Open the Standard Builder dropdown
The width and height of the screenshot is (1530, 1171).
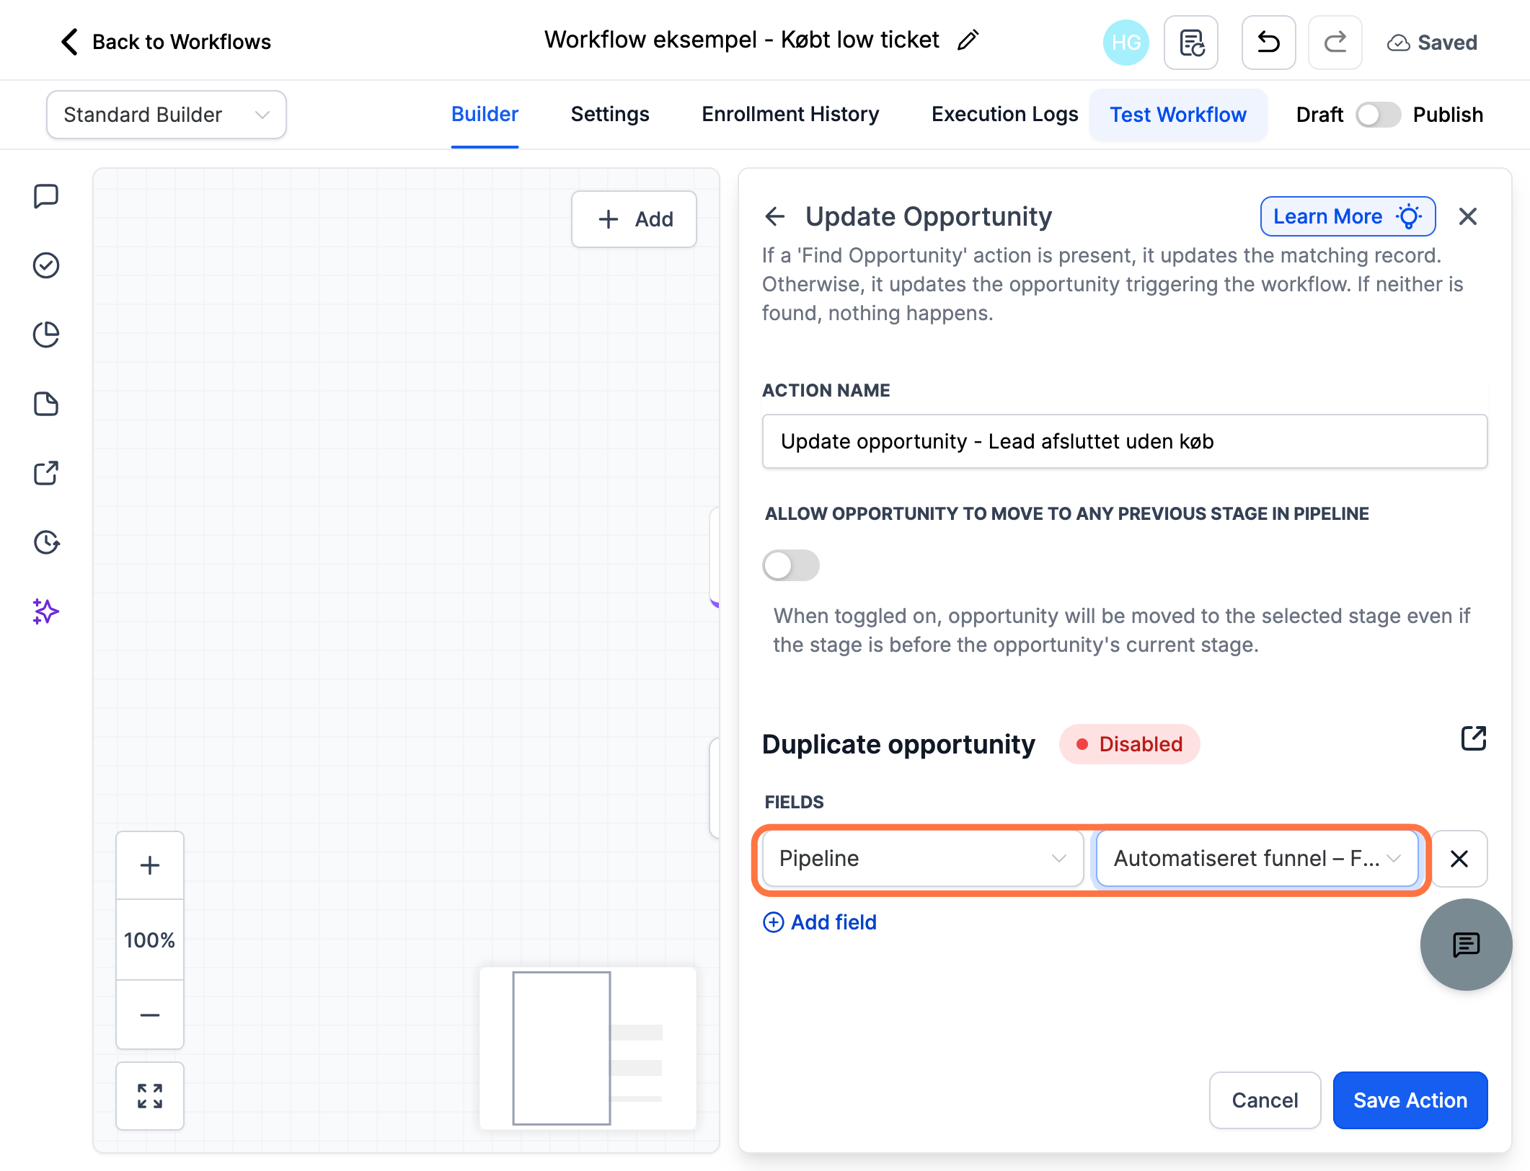coord(167,115)
